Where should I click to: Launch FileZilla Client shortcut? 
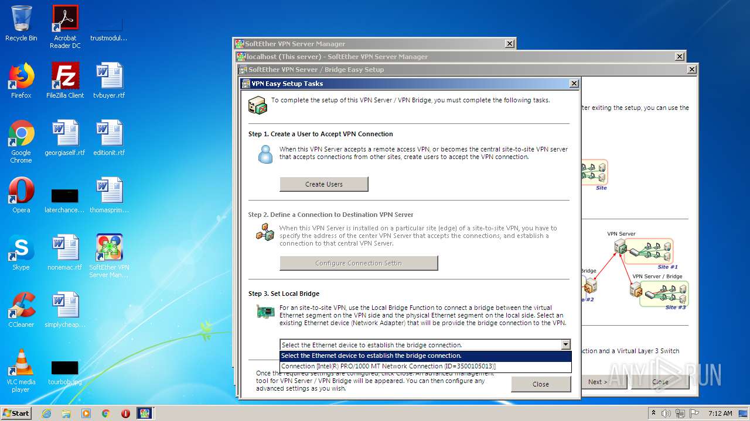tap(65, 81)
